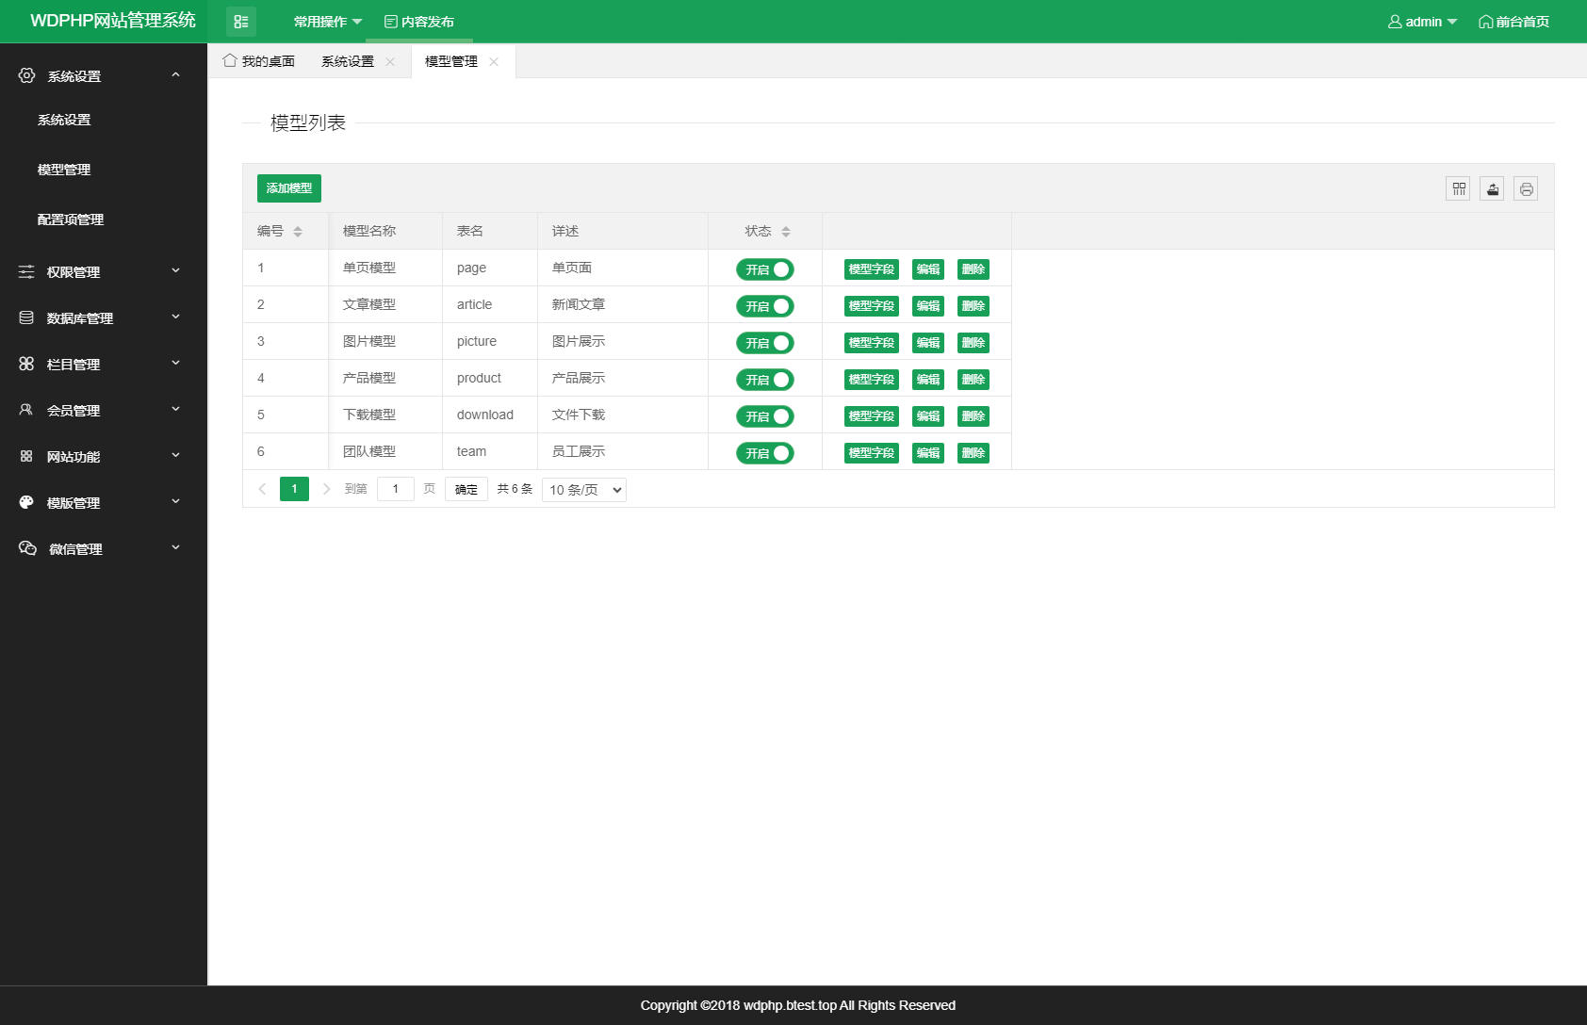This screenshot has width=1587, height=1025.
Task: Open the 常用操作 dropdown menu
Action: click(328, 22)
